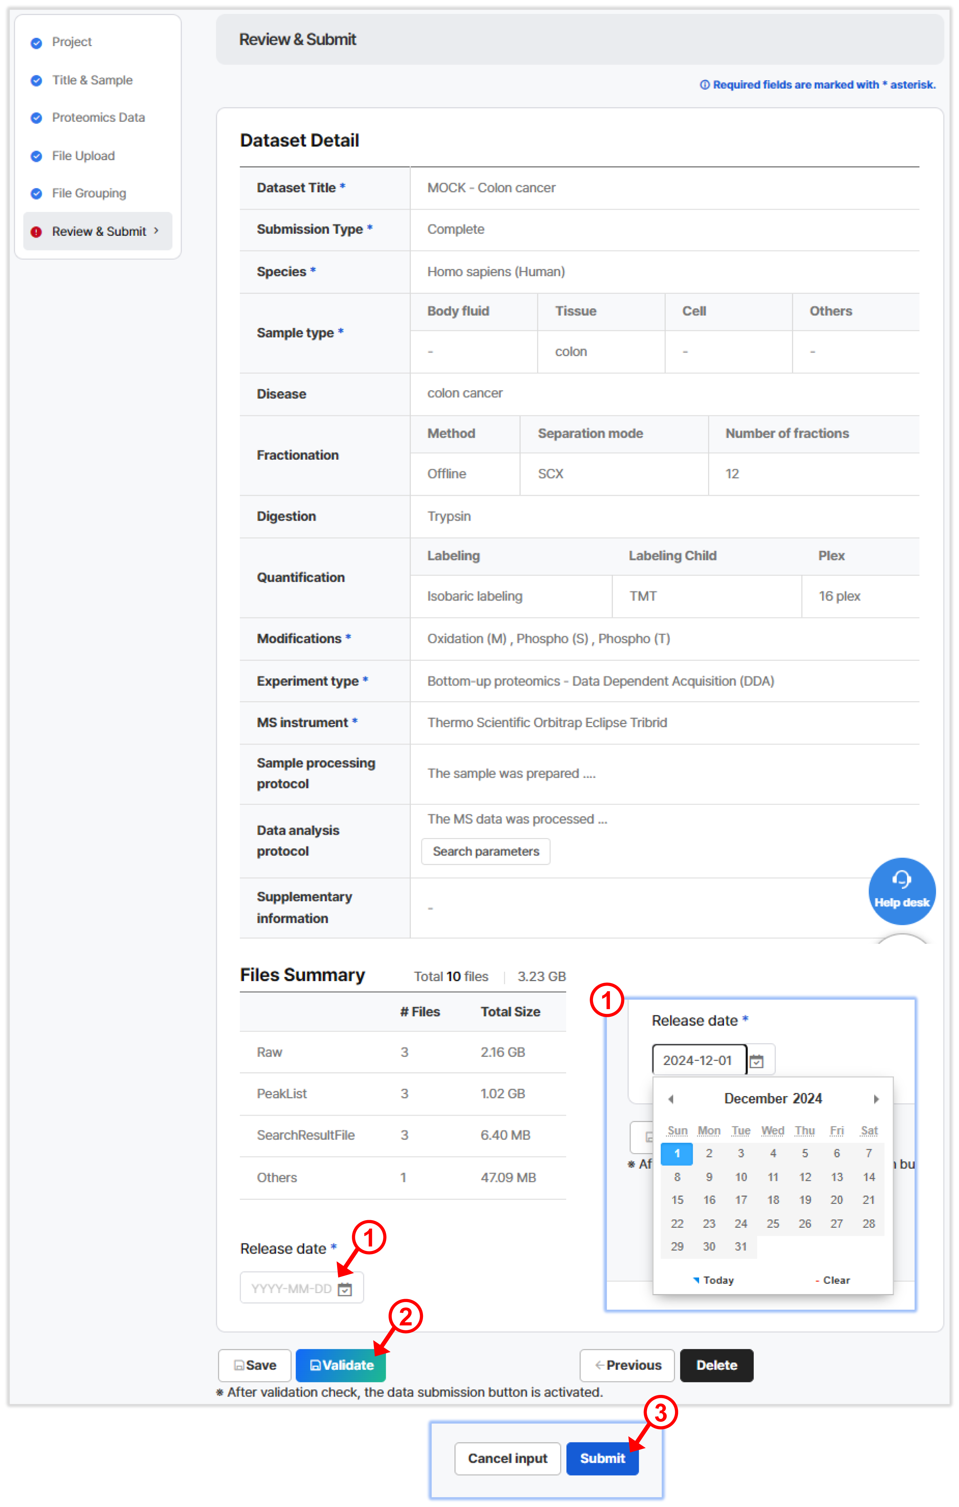Go back to previous month in the calendar
The image size is (959, 1507).
[671, 1099]
